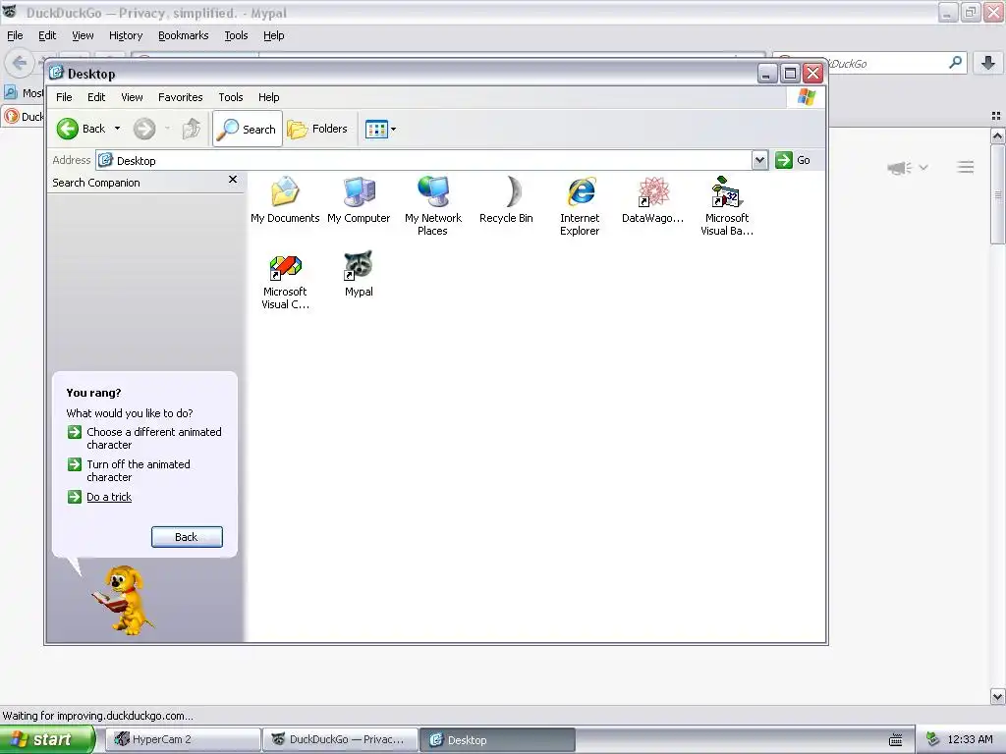Click the Views icon in toolbar
This screenshot has width=1006, height=754.
point(376,129)
